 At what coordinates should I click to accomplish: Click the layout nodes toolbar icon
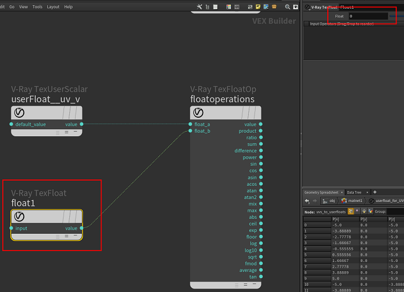(250, 7)
